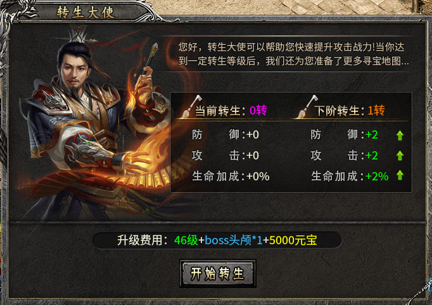Screen dimensions: 432x305
Task: Click the 转生大使 title banner
Action: click(x=86, y=13)
